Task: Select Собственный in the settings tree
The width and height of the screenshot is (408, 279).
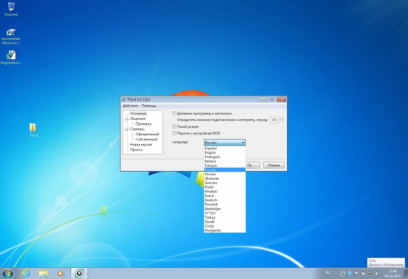Action: (x=146, y=139)
